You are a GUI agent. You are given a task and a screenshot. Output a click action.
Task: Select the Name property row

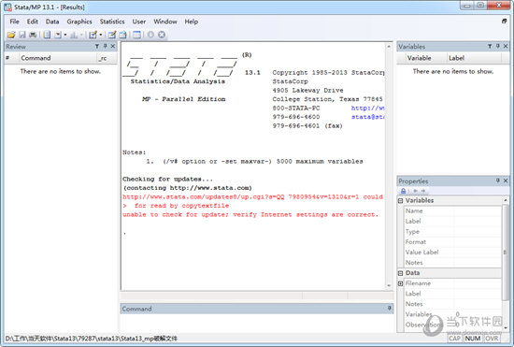point(452,210)
